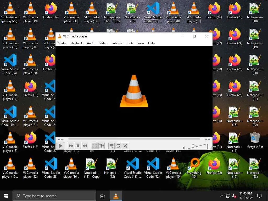Select Notepad++ (22) desktop icon

255,116
